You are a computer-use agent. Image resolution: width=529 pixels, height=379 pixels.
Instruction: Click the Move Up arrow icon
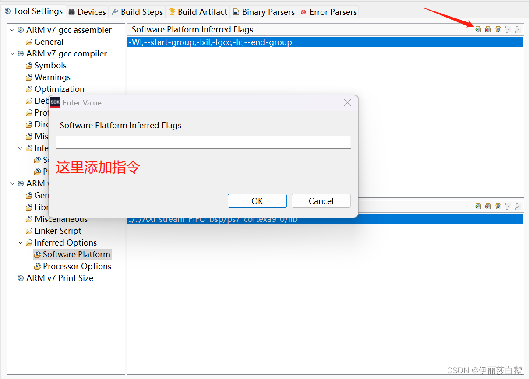pos(508,29)
